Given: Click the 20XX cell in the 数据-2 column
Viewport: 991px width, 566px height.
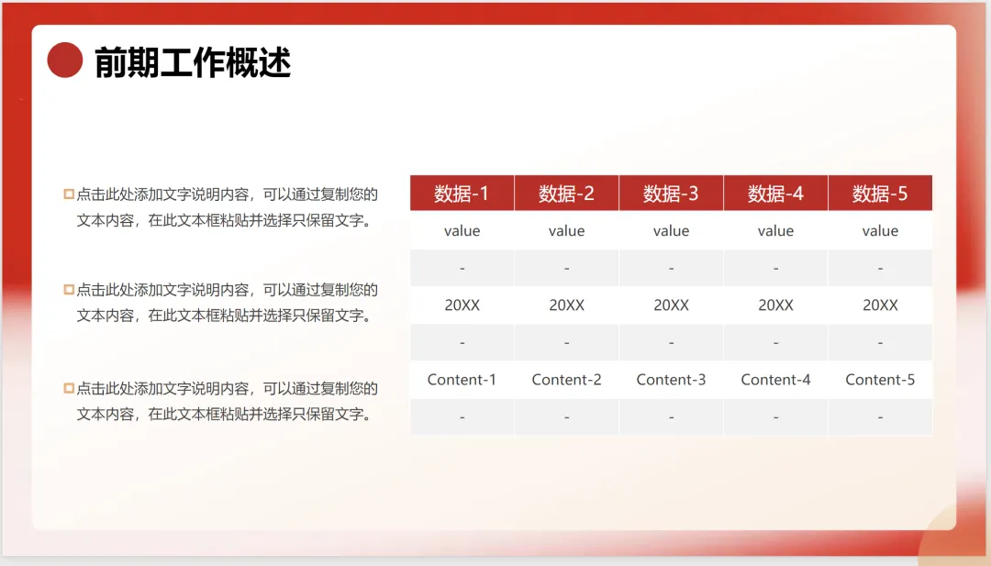Looking at the screenshot, I should (x=566, y=305).
